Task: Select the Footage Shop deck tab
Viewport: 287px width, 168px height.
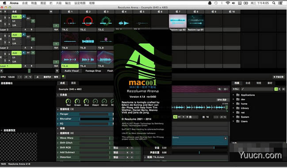Action: coord(93,71)
